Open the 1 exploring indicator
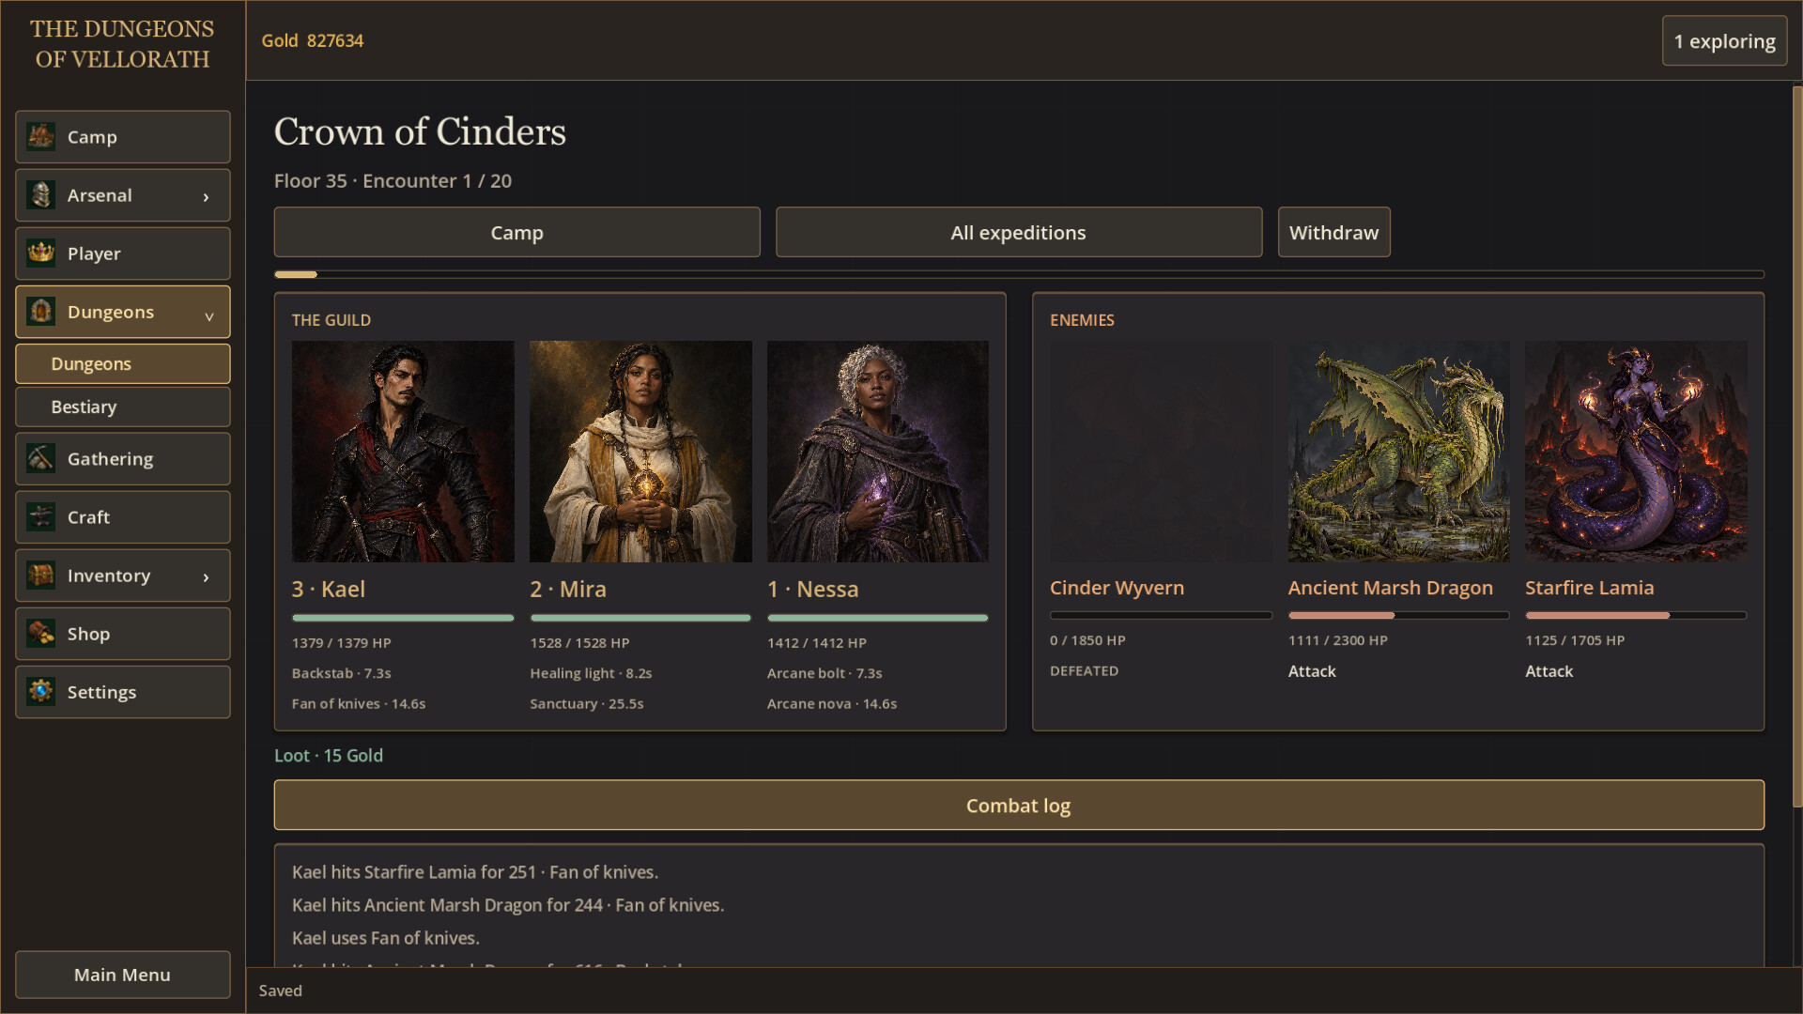The width and height of the screenshot is (1803, 1014). point(1724,41)
